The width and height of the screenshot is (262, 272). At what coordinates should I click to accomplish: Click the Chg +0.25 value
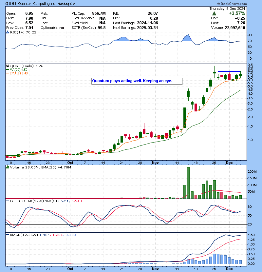(x=240, y=18)
